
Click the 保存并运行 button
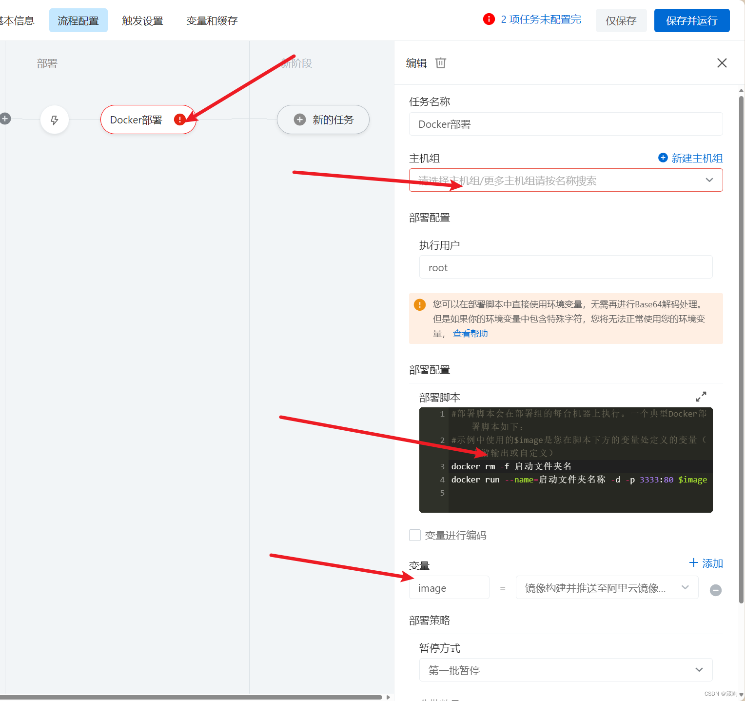[692, 20]
